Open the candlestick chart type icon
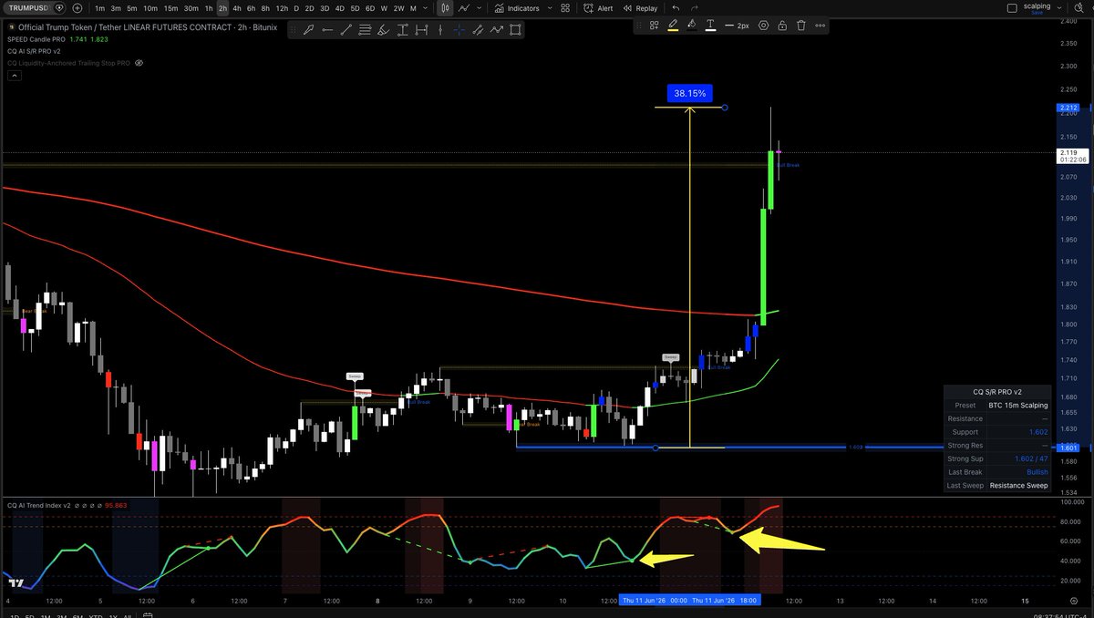Screen dimensions: 1094x618 [x=446, y=8]
